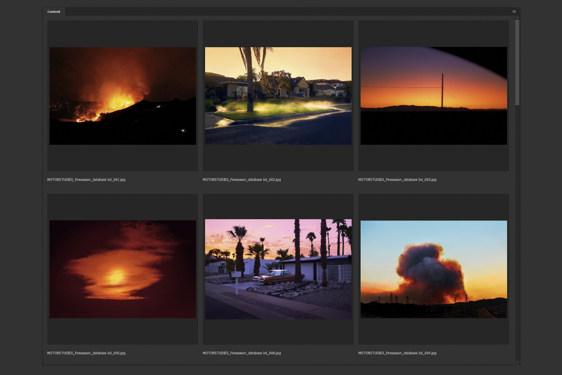
Task: Switch to the Content tab
Action: point(54,12)
